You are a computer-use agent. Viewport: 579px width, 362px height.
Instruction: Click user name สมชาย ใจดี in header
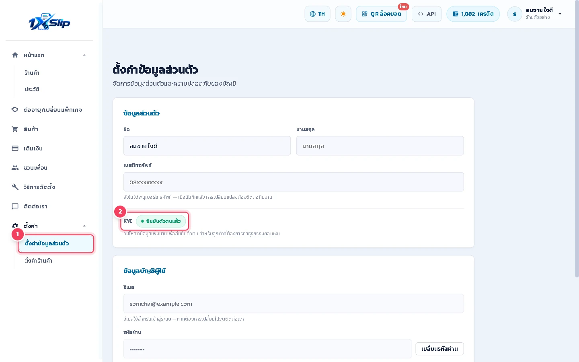(539, 10)
